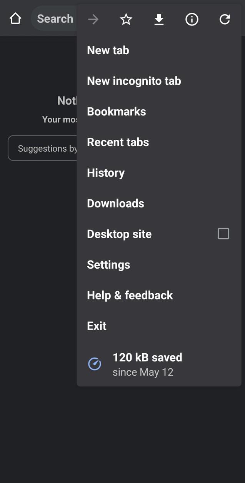The image size is (245, 483).
Task: Select History from the menu
Action: pos(106,173)
